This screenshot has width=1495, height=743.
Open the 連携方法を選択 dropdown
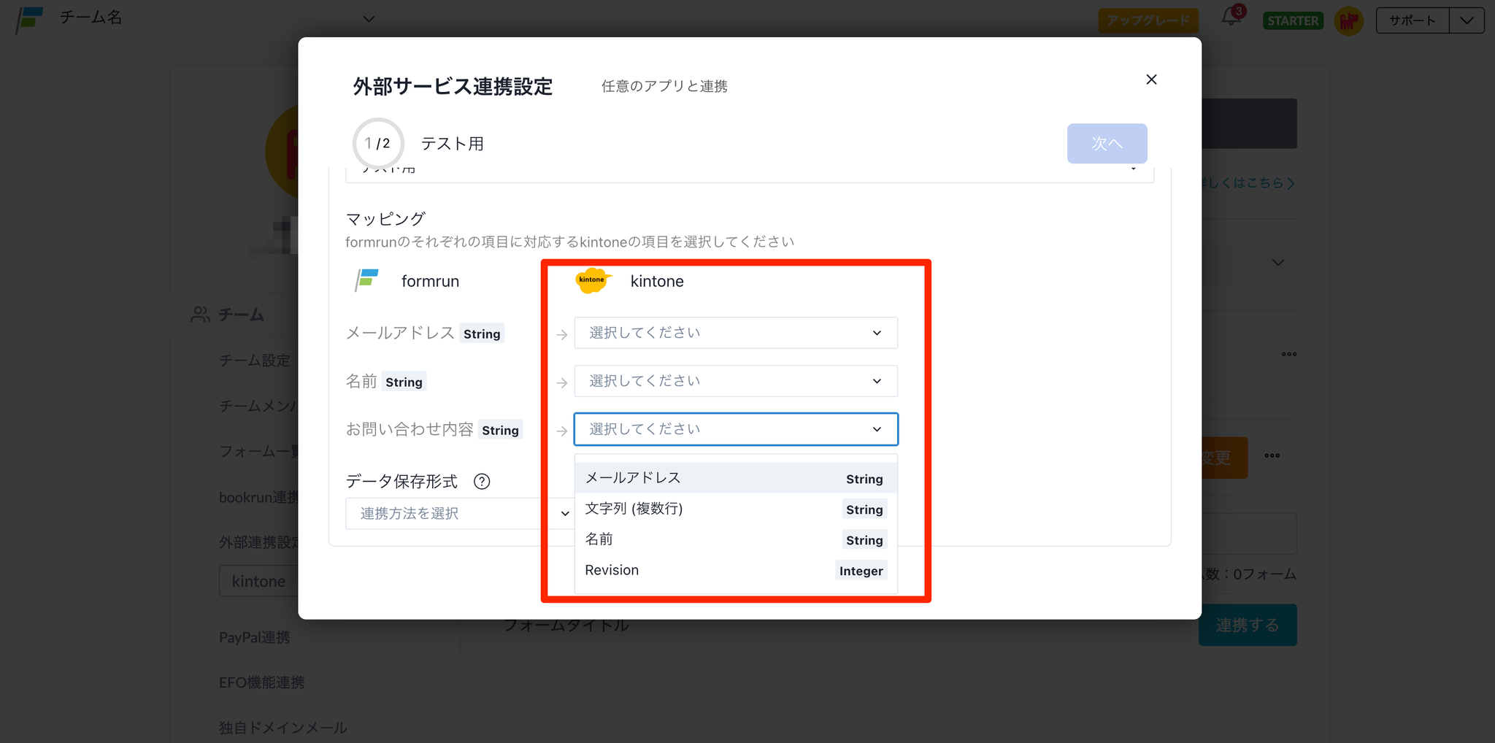click(460, 514)
